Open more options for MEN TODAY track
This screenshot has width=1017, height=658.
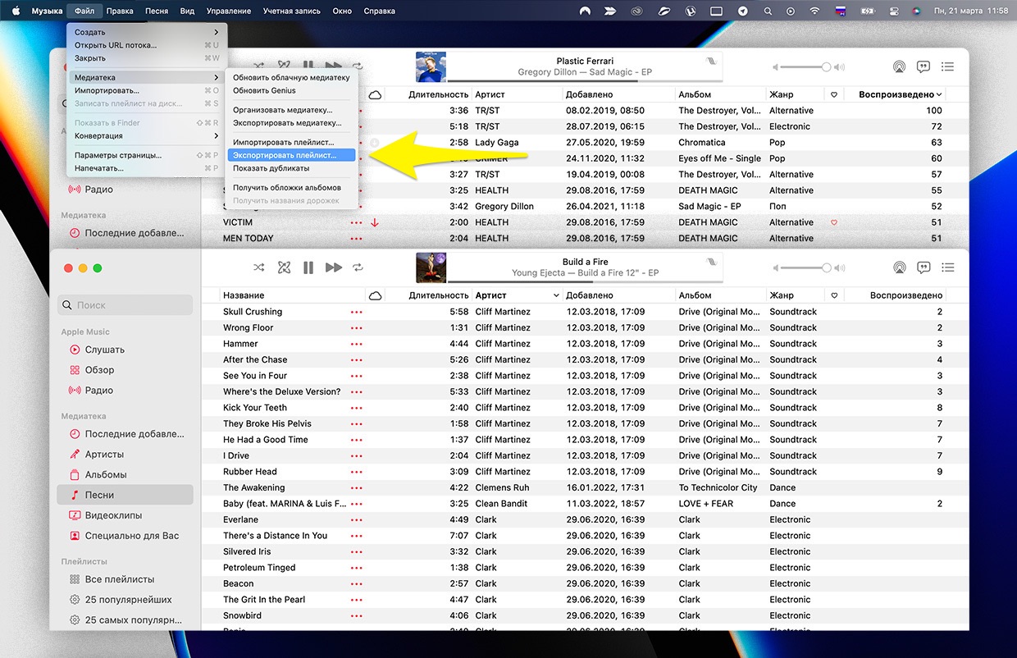[356, 239]
